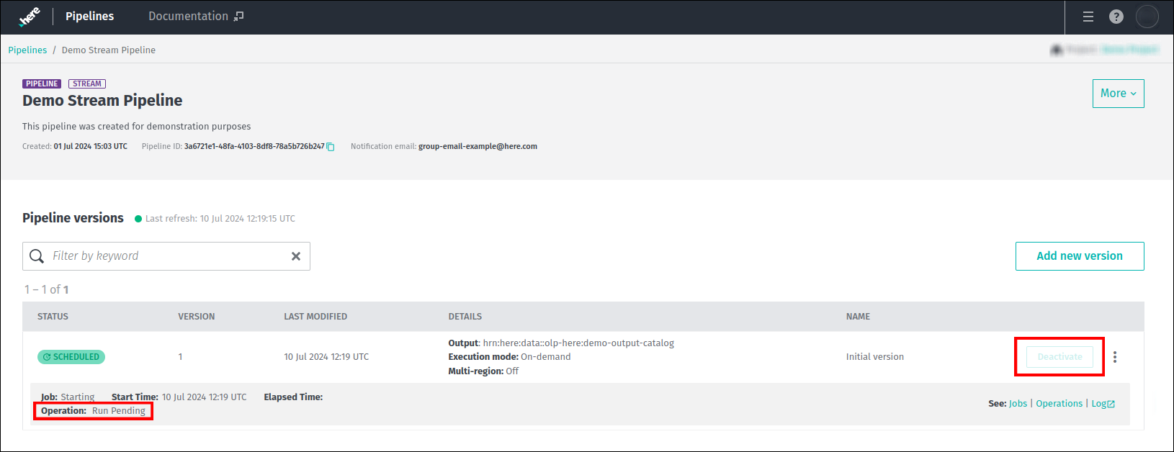Open the user profile avatar
The height and width of the screenshot is (452, 1174).
click(1147, 17)
